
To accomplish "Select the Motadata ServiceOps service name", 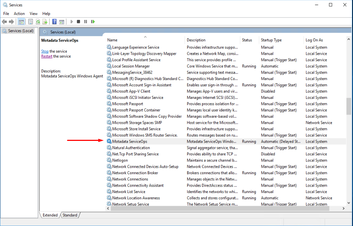I will tap(130, 141).
